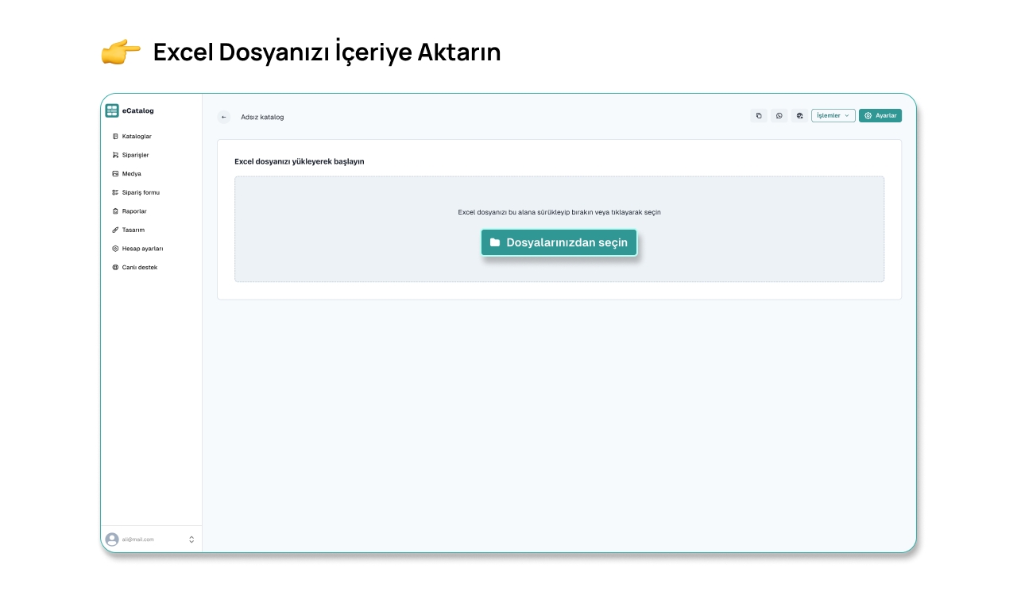The image size is (1017, 611).
Task: Click the copy/duplicate icon in the top bar
Action: [759, 115]
